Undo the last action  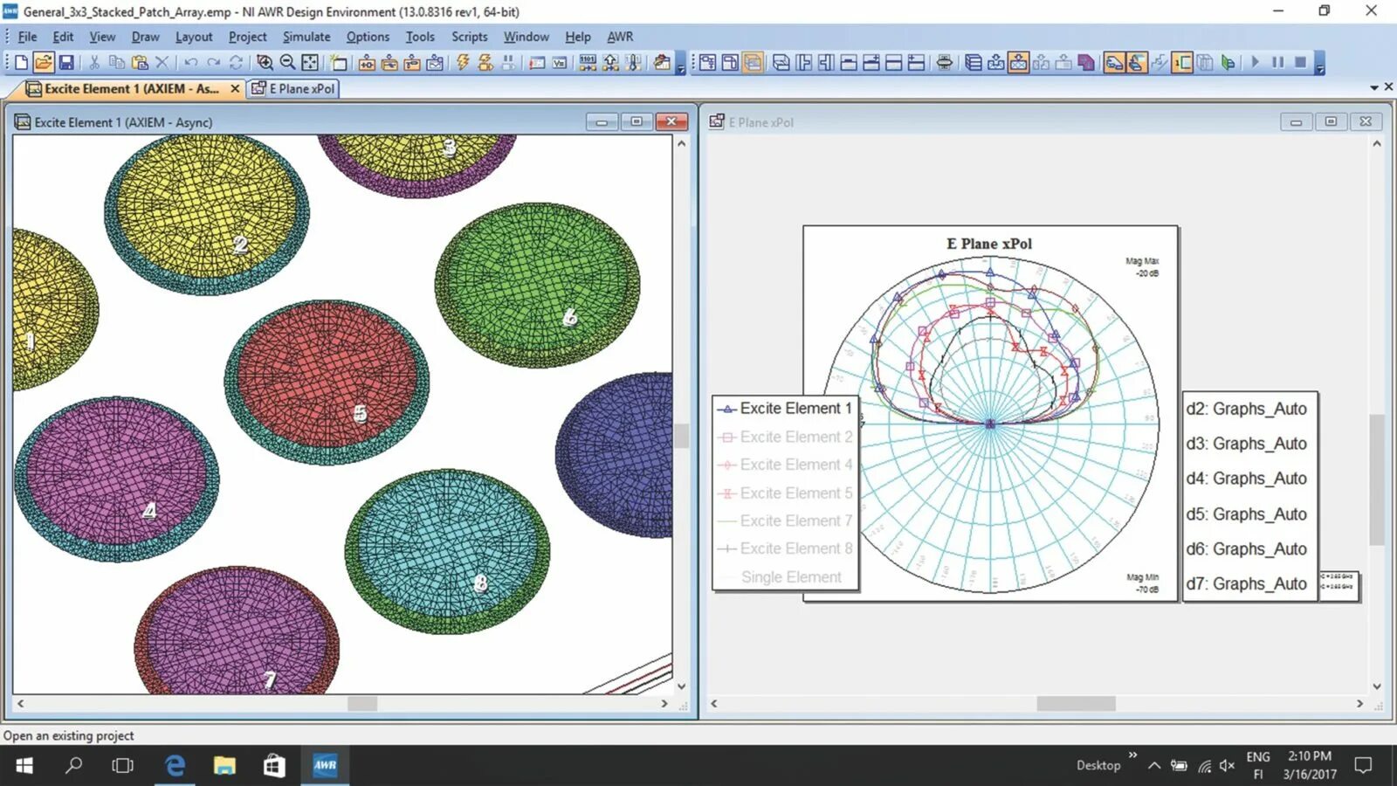click(190, 62)
